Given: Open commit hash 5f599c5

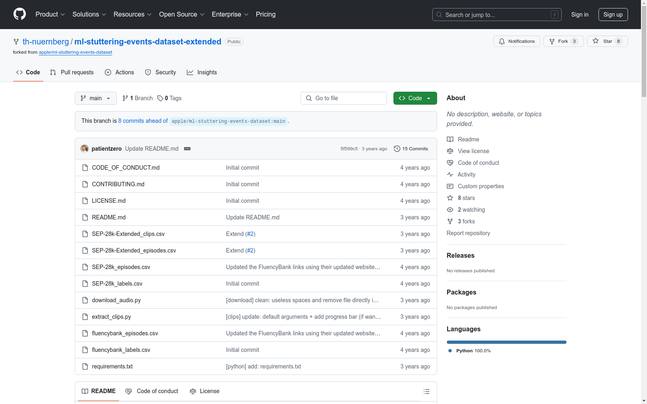Looking at the screenshot, I should pos(349,149).
